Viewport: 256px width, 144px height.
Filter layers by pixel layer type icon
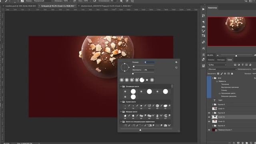235,65
